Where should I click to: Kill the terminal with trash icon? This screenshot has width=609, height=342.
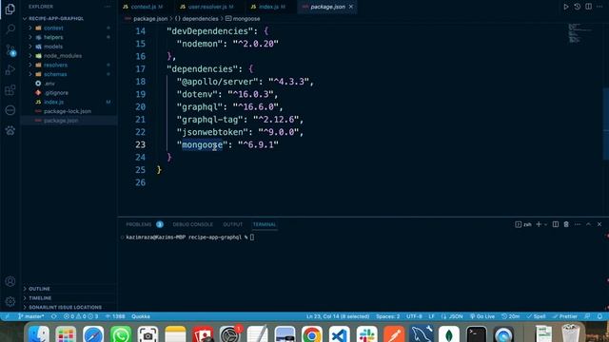tap(566, 224)
